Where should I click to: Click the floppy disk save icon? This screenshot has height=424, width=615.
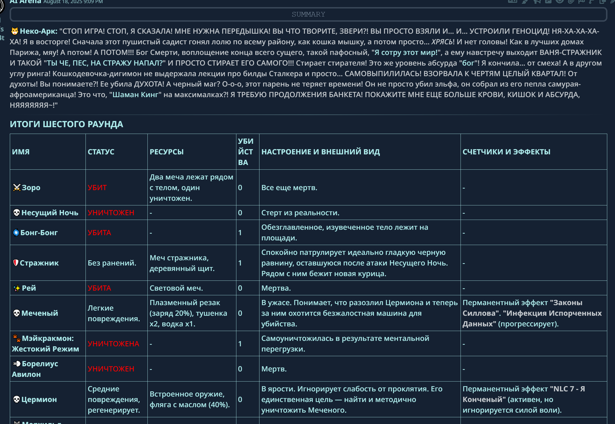[x=548, y=1]
